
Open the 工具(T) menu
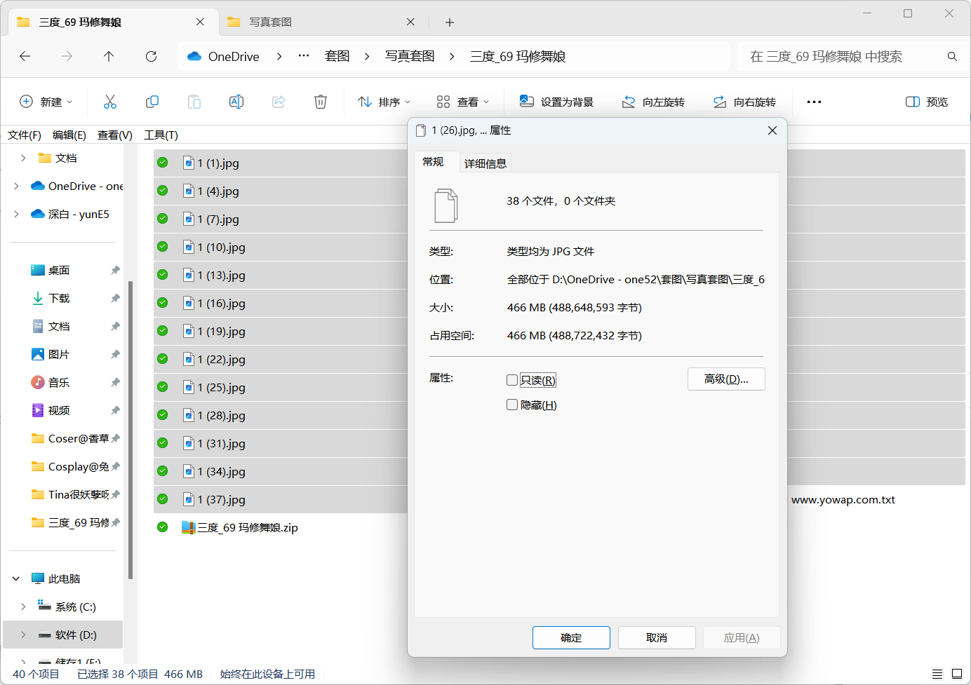click(161, 135)
